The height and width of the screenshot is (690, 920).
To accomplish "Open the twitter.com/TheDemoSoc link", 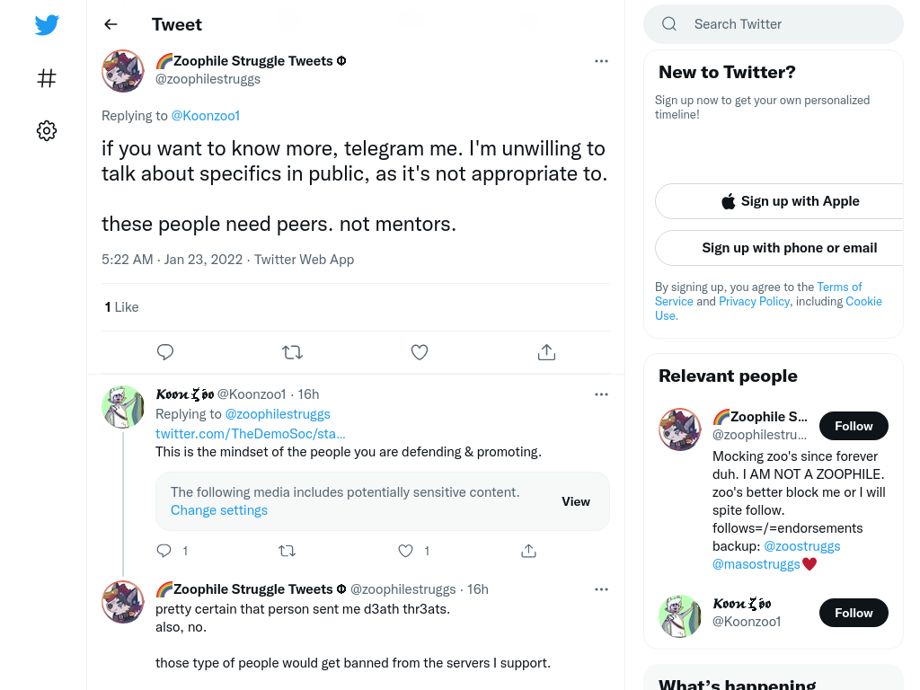I will click(251, 434).
